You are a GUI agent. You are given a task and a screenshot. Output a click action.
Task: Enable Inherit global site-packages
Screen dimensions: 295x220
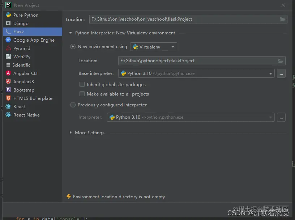82,84
